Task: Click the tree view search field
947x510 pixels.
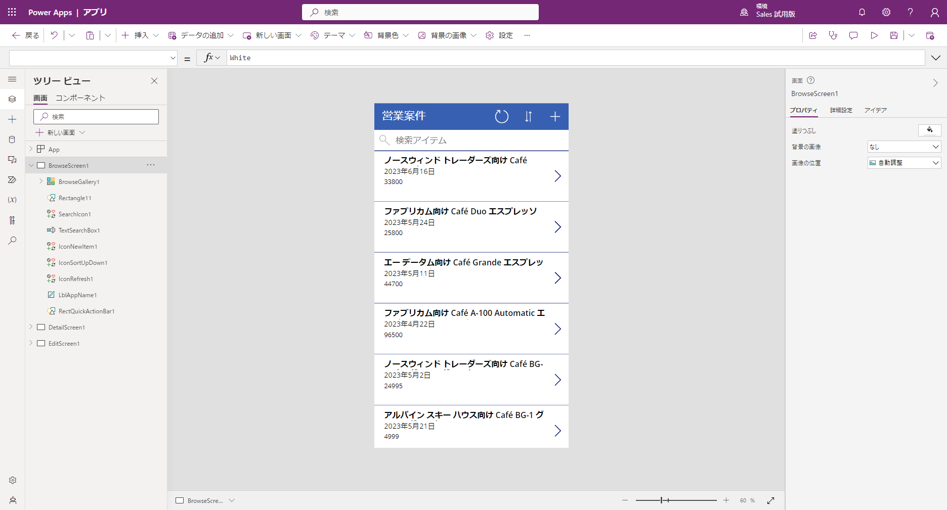Action: pos(96,117)
